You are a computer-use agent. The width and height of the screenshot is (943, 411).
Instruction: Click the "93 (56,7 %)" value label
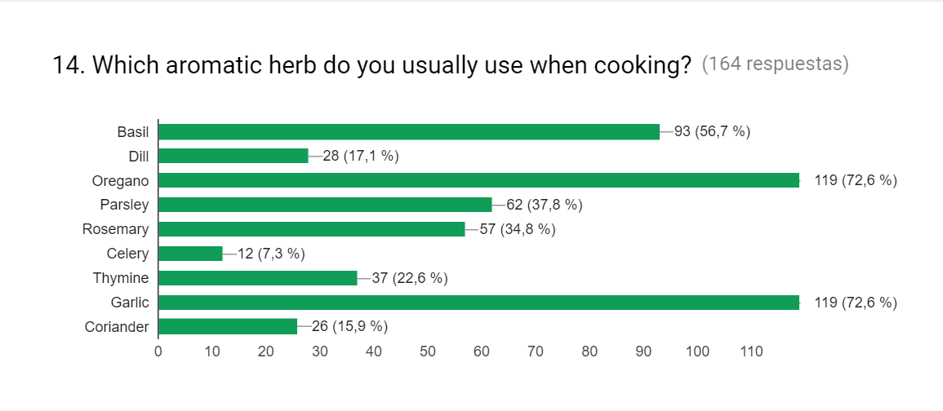712,131
